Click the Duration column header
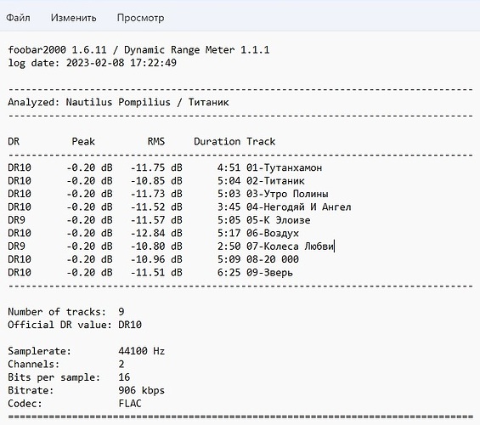This screenshot has height=425, width=480. (217, 141)
